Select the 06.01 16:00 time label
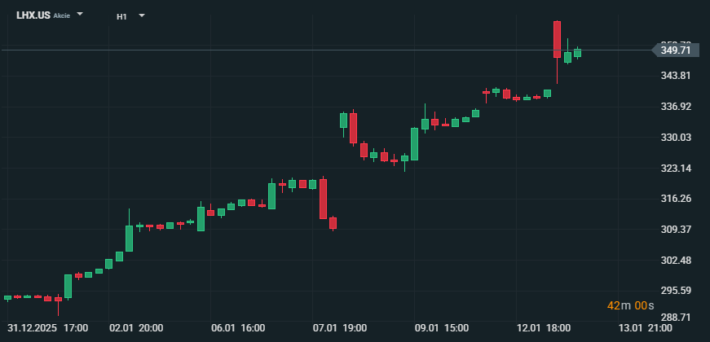 coord(238,328)
